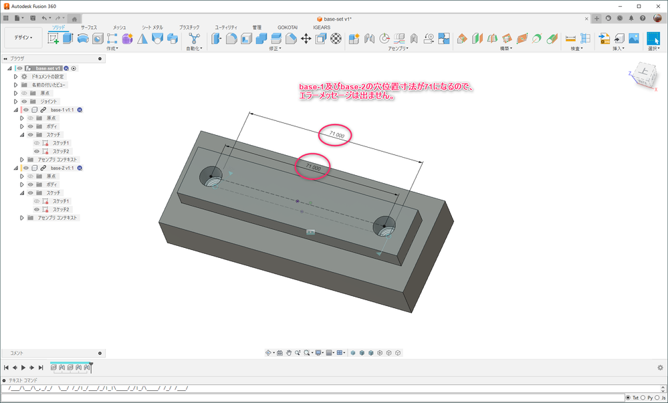Toggle visibility of base-2 スケッチ2
668x403 pixels.
[37, 210]
